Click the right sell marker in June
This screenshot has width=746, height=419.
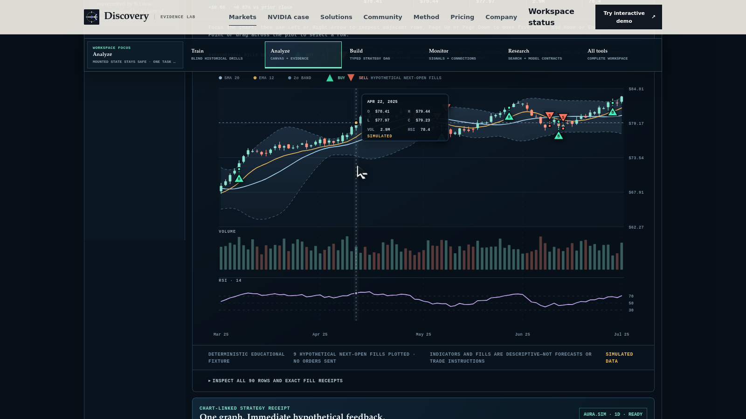coord(563,117)
